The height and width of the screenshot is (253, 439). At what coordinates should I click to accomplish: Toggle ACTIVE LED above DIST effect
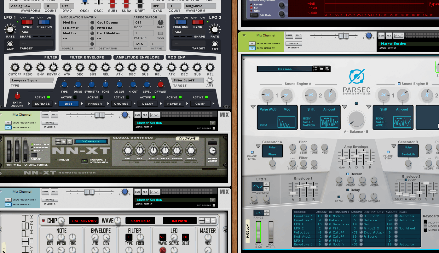(x=75, y=97)
